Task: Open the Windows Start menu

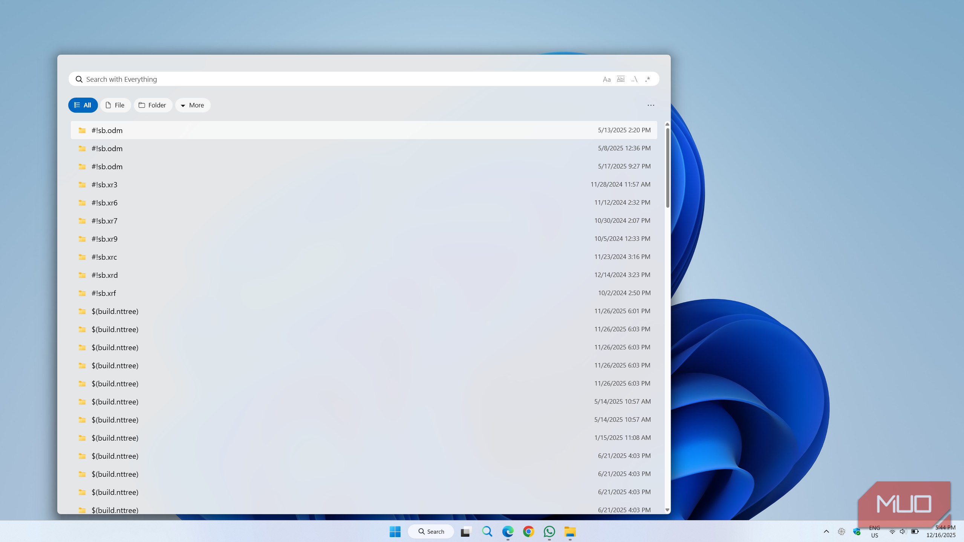Action: (395, 531)
